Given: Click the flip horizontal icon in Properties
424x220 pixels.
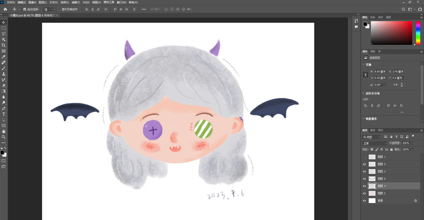Looking at the screenshot, I should [x=395, y=85].
